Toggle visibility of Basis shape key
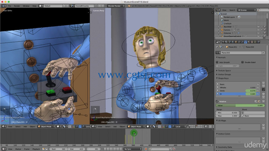Screen dimensions: 269x151 pyautogui.click(x=258, y=84)
